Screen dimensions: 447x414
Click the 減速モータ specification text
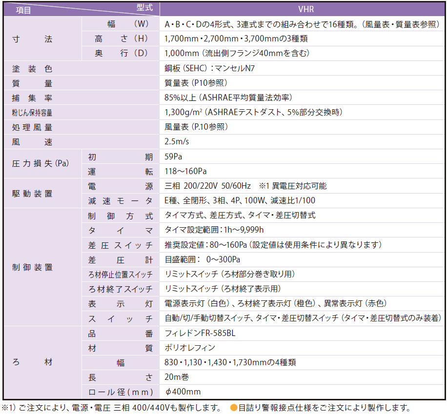(240, 200)
